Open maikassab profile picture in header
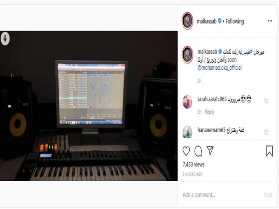279x209 pixels. (x=187, y=21)
